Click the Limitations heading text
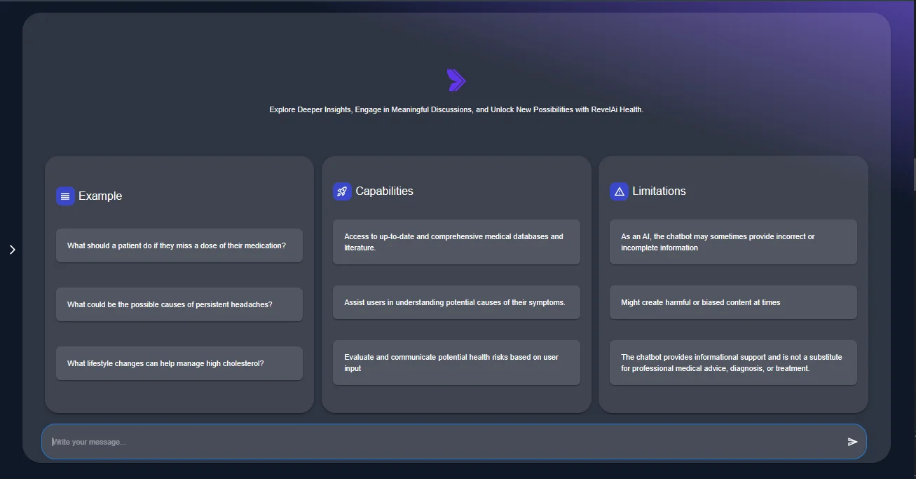 click(659, 191)
